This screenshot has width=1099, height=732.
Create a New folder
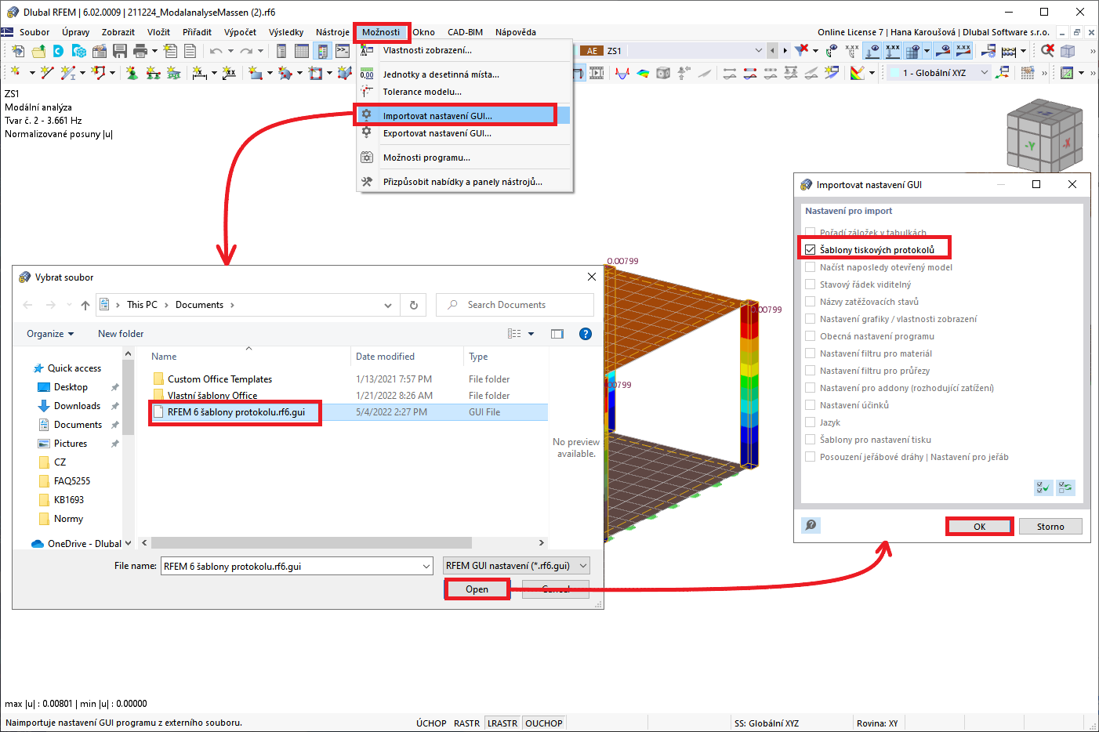click(x=121, y=334)
